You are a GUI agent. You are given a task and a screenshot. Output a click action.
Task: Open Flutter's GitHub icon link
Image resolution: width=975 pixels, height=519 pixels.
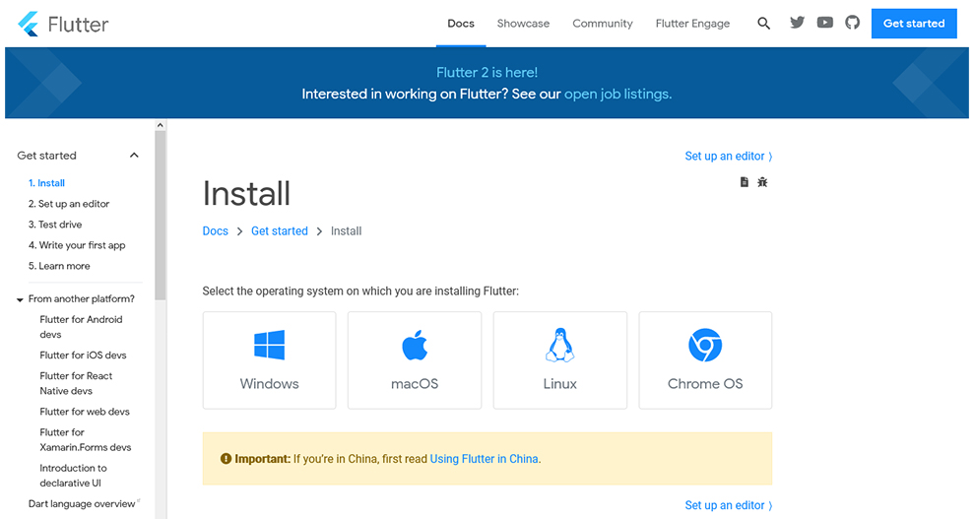853,23
